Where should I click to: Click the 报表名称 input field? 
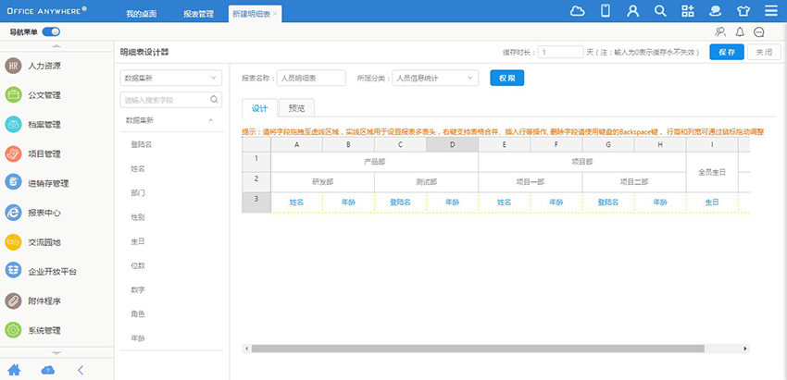click(x=309, y=79)
